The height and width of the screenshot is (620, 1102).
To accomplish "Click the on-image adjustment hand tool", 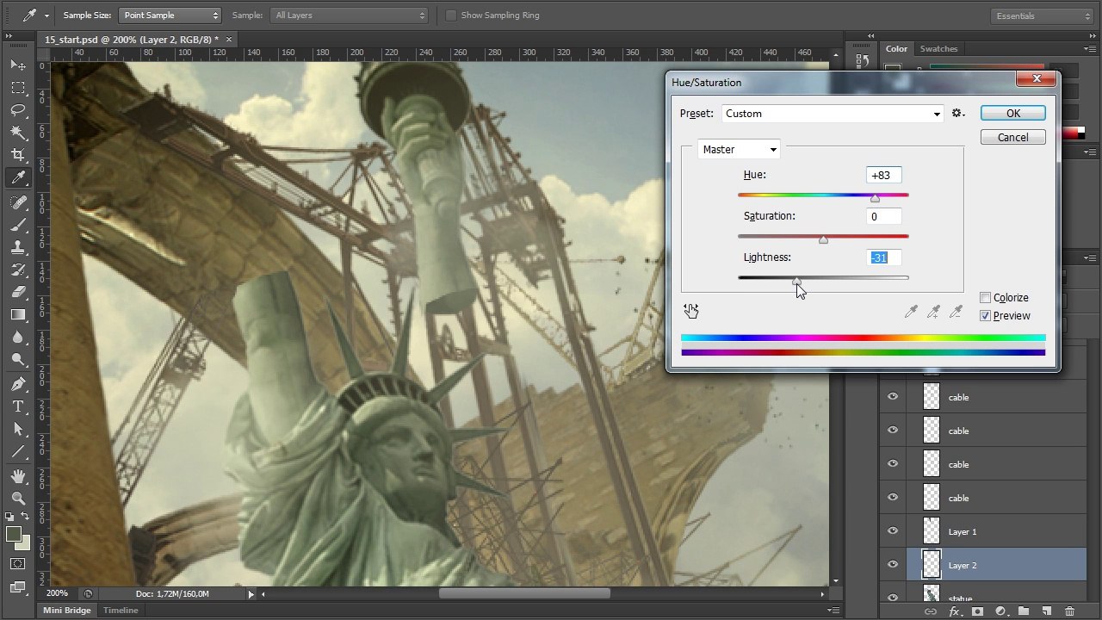I will tap(691, 311).
